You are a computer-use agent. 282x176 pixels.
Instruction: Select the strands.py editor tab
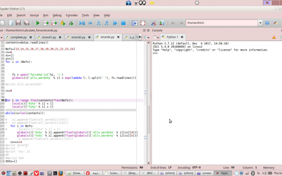pyautogui.click(x=108, y=37)
